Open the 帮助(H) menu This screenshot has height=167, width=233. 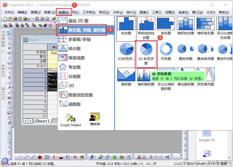coord(224,12)
